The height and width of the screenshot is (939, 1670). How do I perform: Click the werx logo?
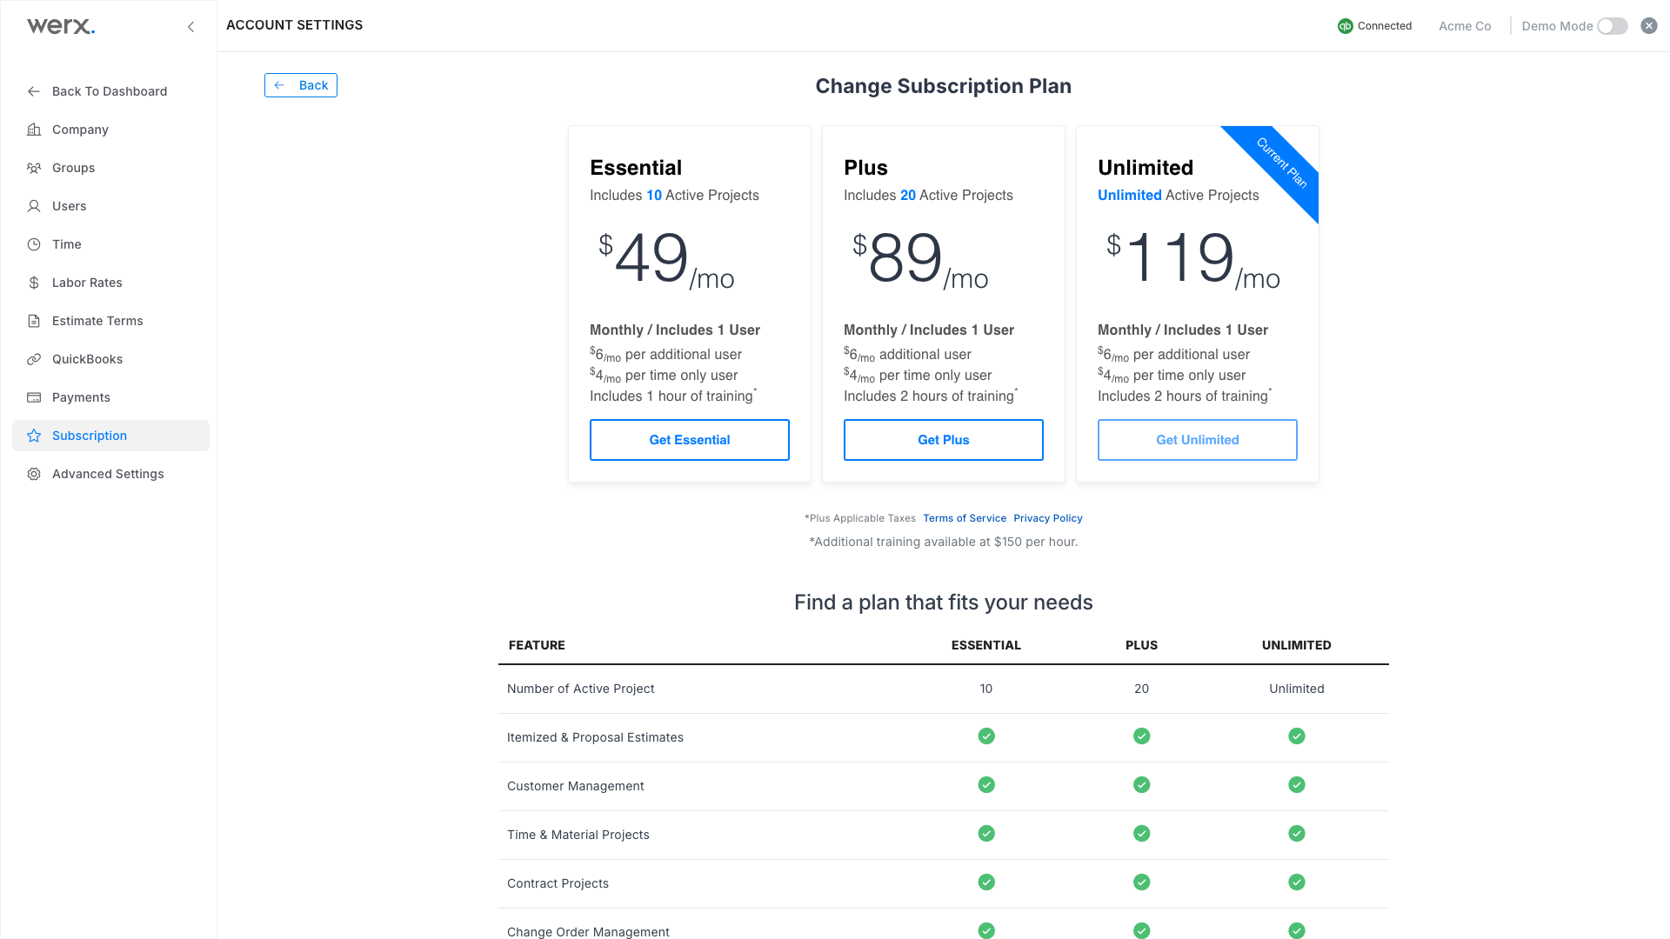(61, 26)
